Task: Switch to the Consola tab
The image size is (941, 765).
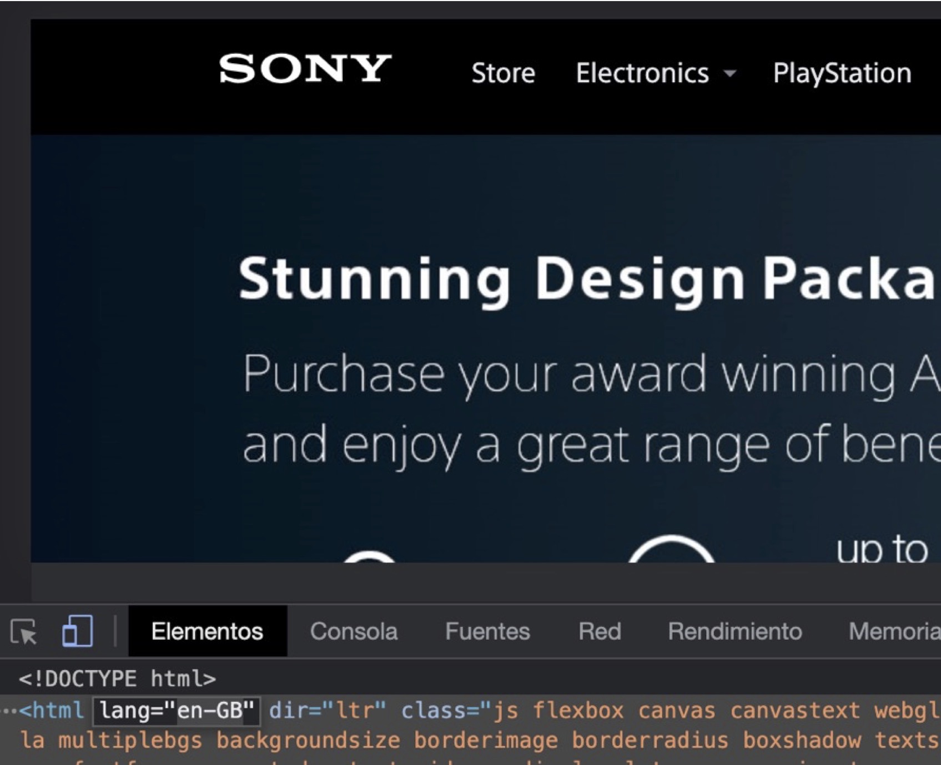Action: click(354, 631)
